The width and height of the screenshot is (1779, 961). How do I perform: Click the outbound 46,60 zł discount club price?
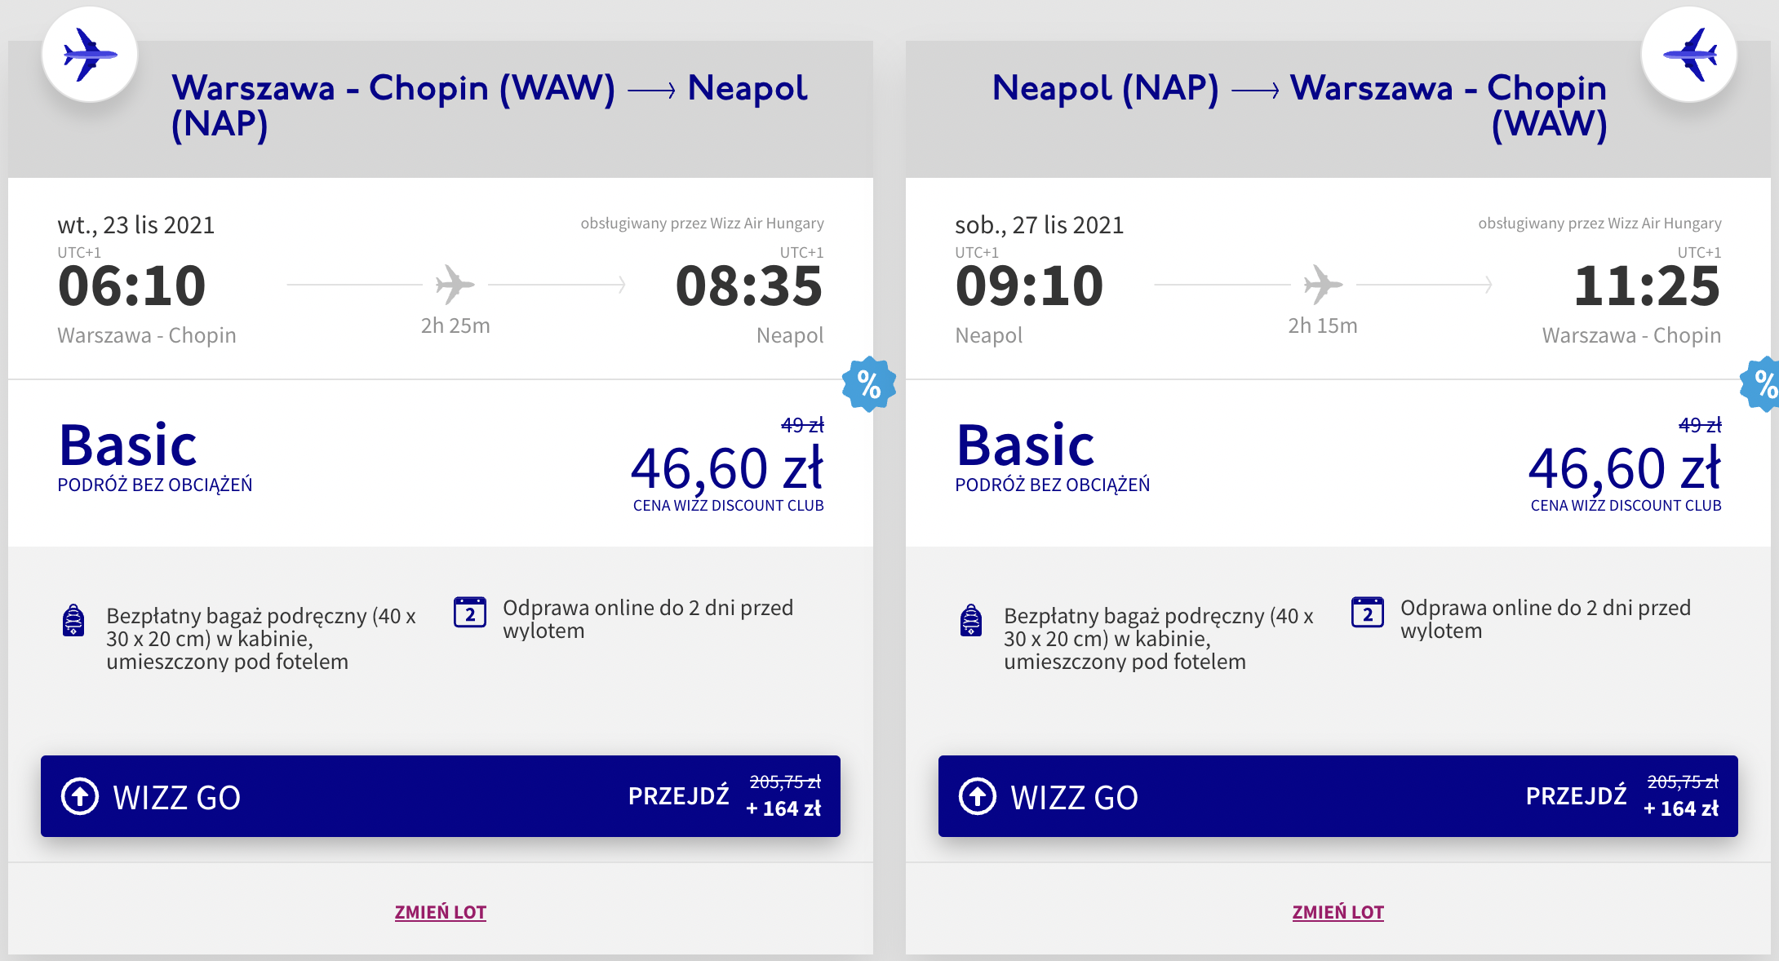point(726,468)
